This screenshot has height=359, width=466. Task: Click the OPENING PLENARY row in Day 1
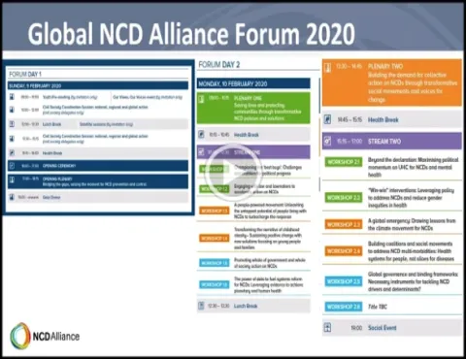(98, 181)
